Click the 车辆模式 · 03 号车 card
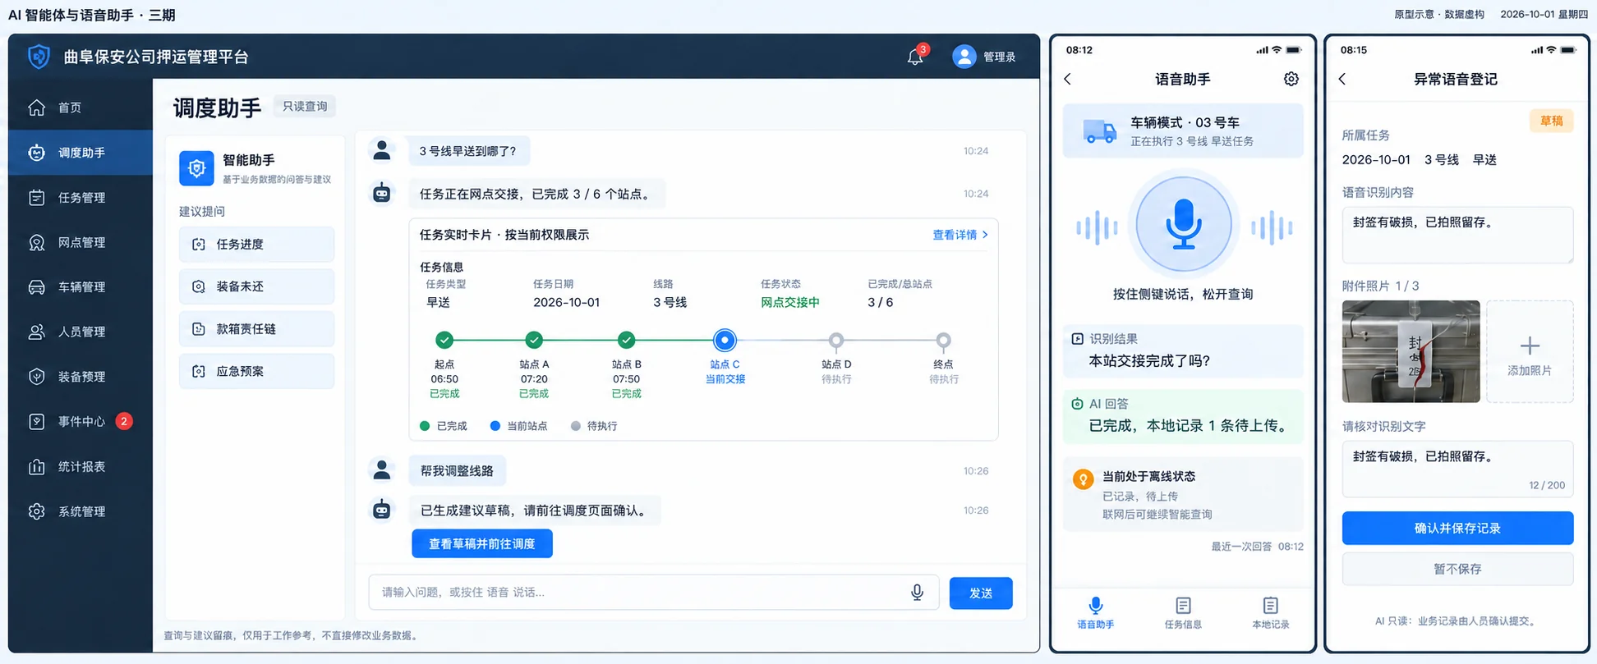1597x664 pixels. (x=1183, y=131)
